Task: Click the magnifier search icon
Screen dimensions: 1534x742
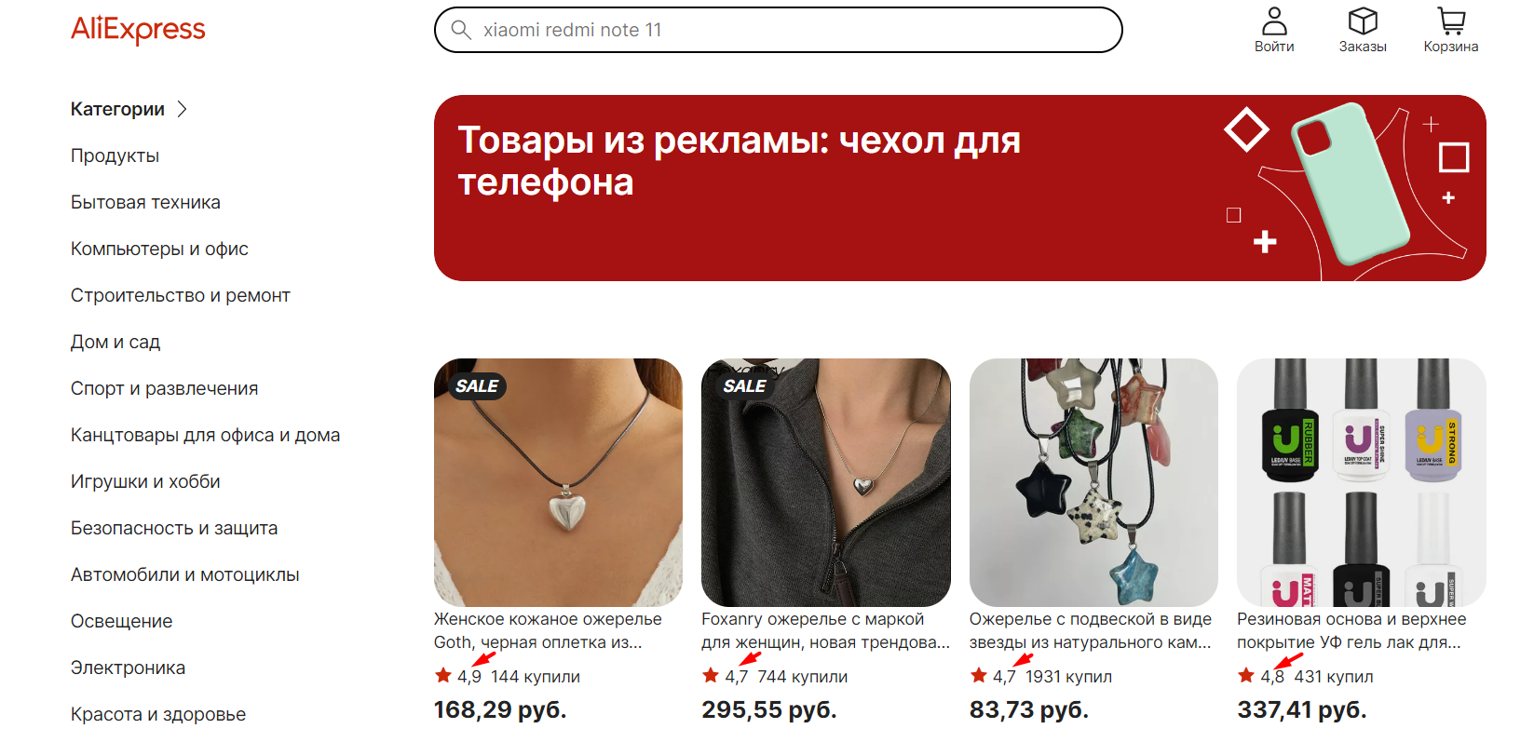Action: pos(461,30)
